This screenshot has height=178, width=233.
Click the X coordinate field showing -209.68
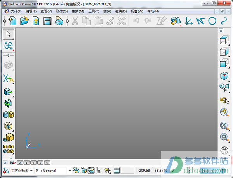[144, 171]
